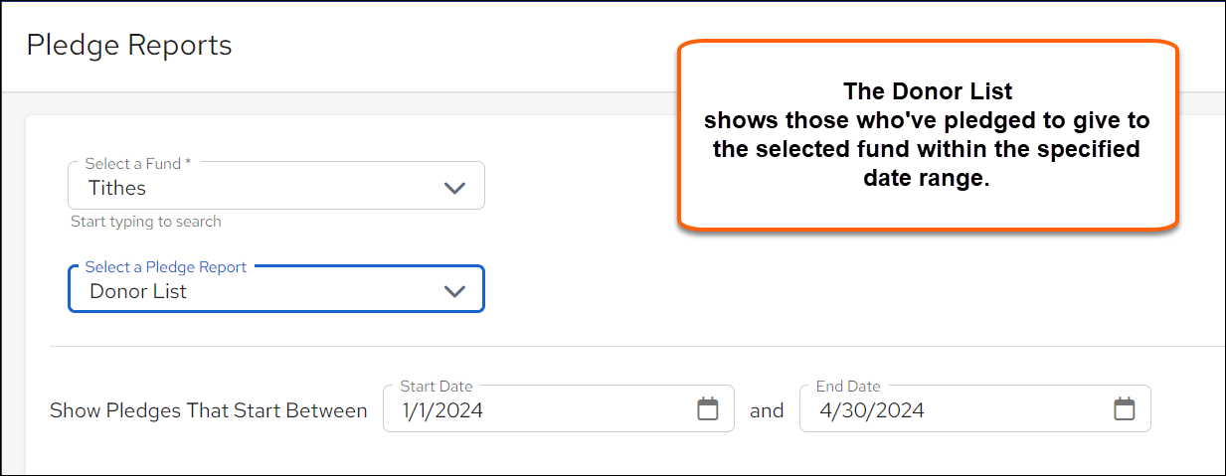Open the End Date calendar picker icon
The width and height of the screenshot is (1226, 476).
(1124, 408)
